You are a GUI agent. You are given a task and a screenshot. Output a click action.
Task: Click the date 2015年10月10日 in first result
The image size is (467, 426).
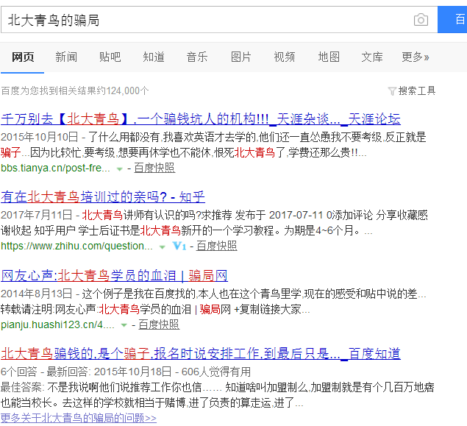(x=39, y=137)
